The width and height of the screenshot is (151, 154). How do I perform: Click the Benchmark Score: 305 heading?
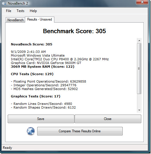74,31
